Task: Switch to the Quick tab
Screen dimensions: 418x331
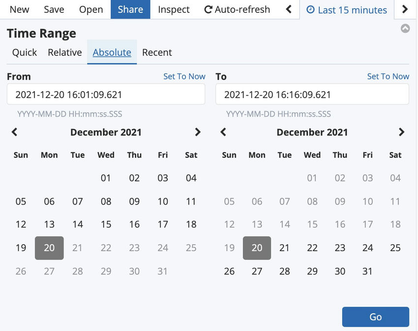Action: coord(25,52)
